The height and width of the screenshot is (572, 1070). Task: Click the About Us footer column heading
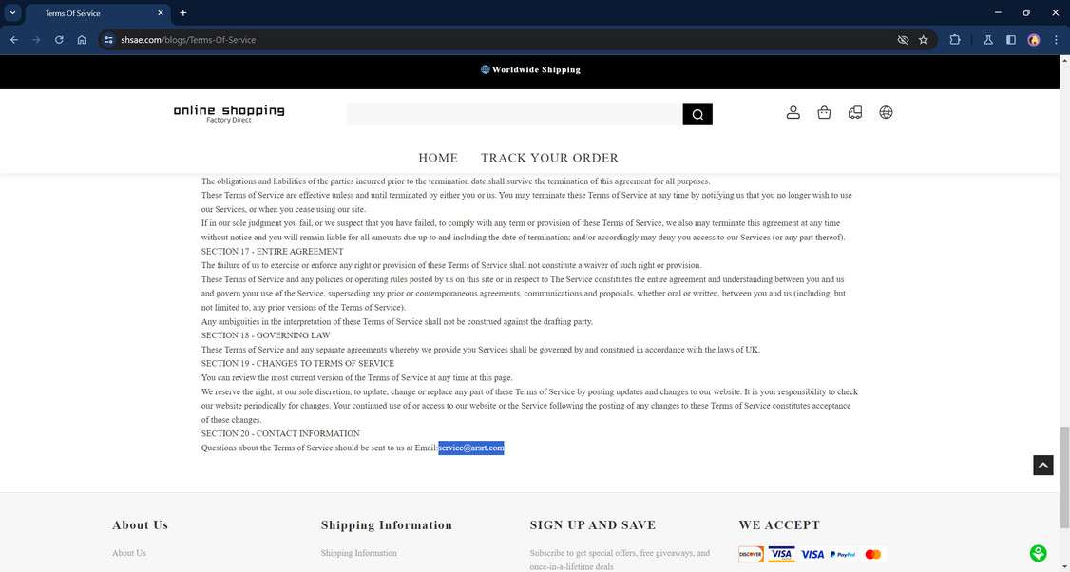click(x=140, y=524)
